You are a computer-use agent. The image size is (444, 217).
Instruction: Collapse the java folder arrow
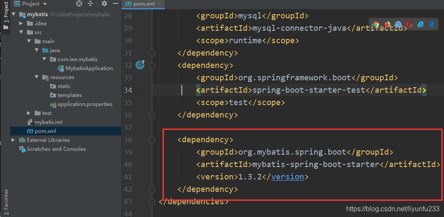[x=36, y=50]
